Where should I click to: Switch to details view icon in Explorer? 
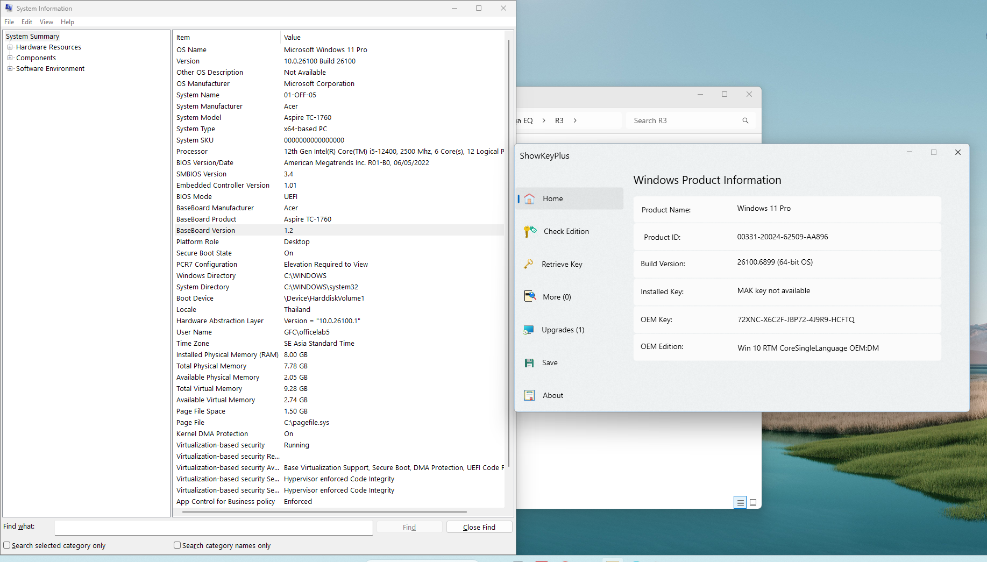tap(740, 502)
